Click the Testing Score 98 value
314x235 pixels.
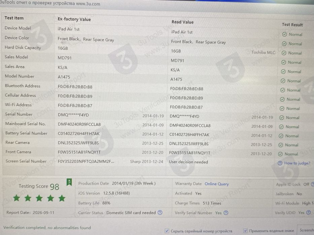[x=55, y=187]
